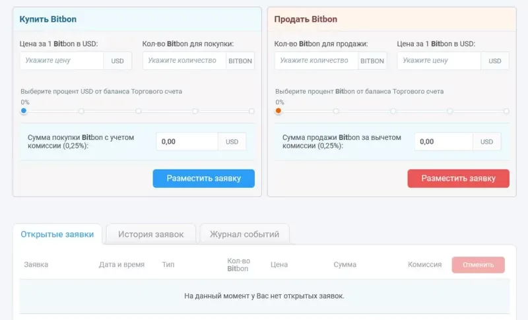Click the Заявка column header
The height and width of the screenshot is (320, 528).
tap(36, 265)
